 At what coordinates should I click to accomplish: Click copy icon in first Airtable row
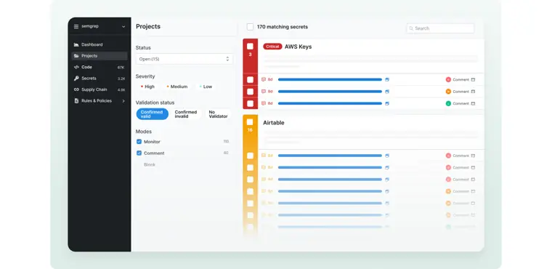[x=387, y=156]
